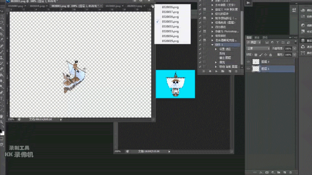Create a new action set folder

click(223, 71)
